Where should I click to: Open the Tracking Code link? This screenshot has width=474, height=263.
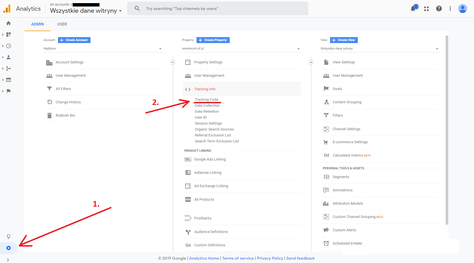tap(206, 100)
